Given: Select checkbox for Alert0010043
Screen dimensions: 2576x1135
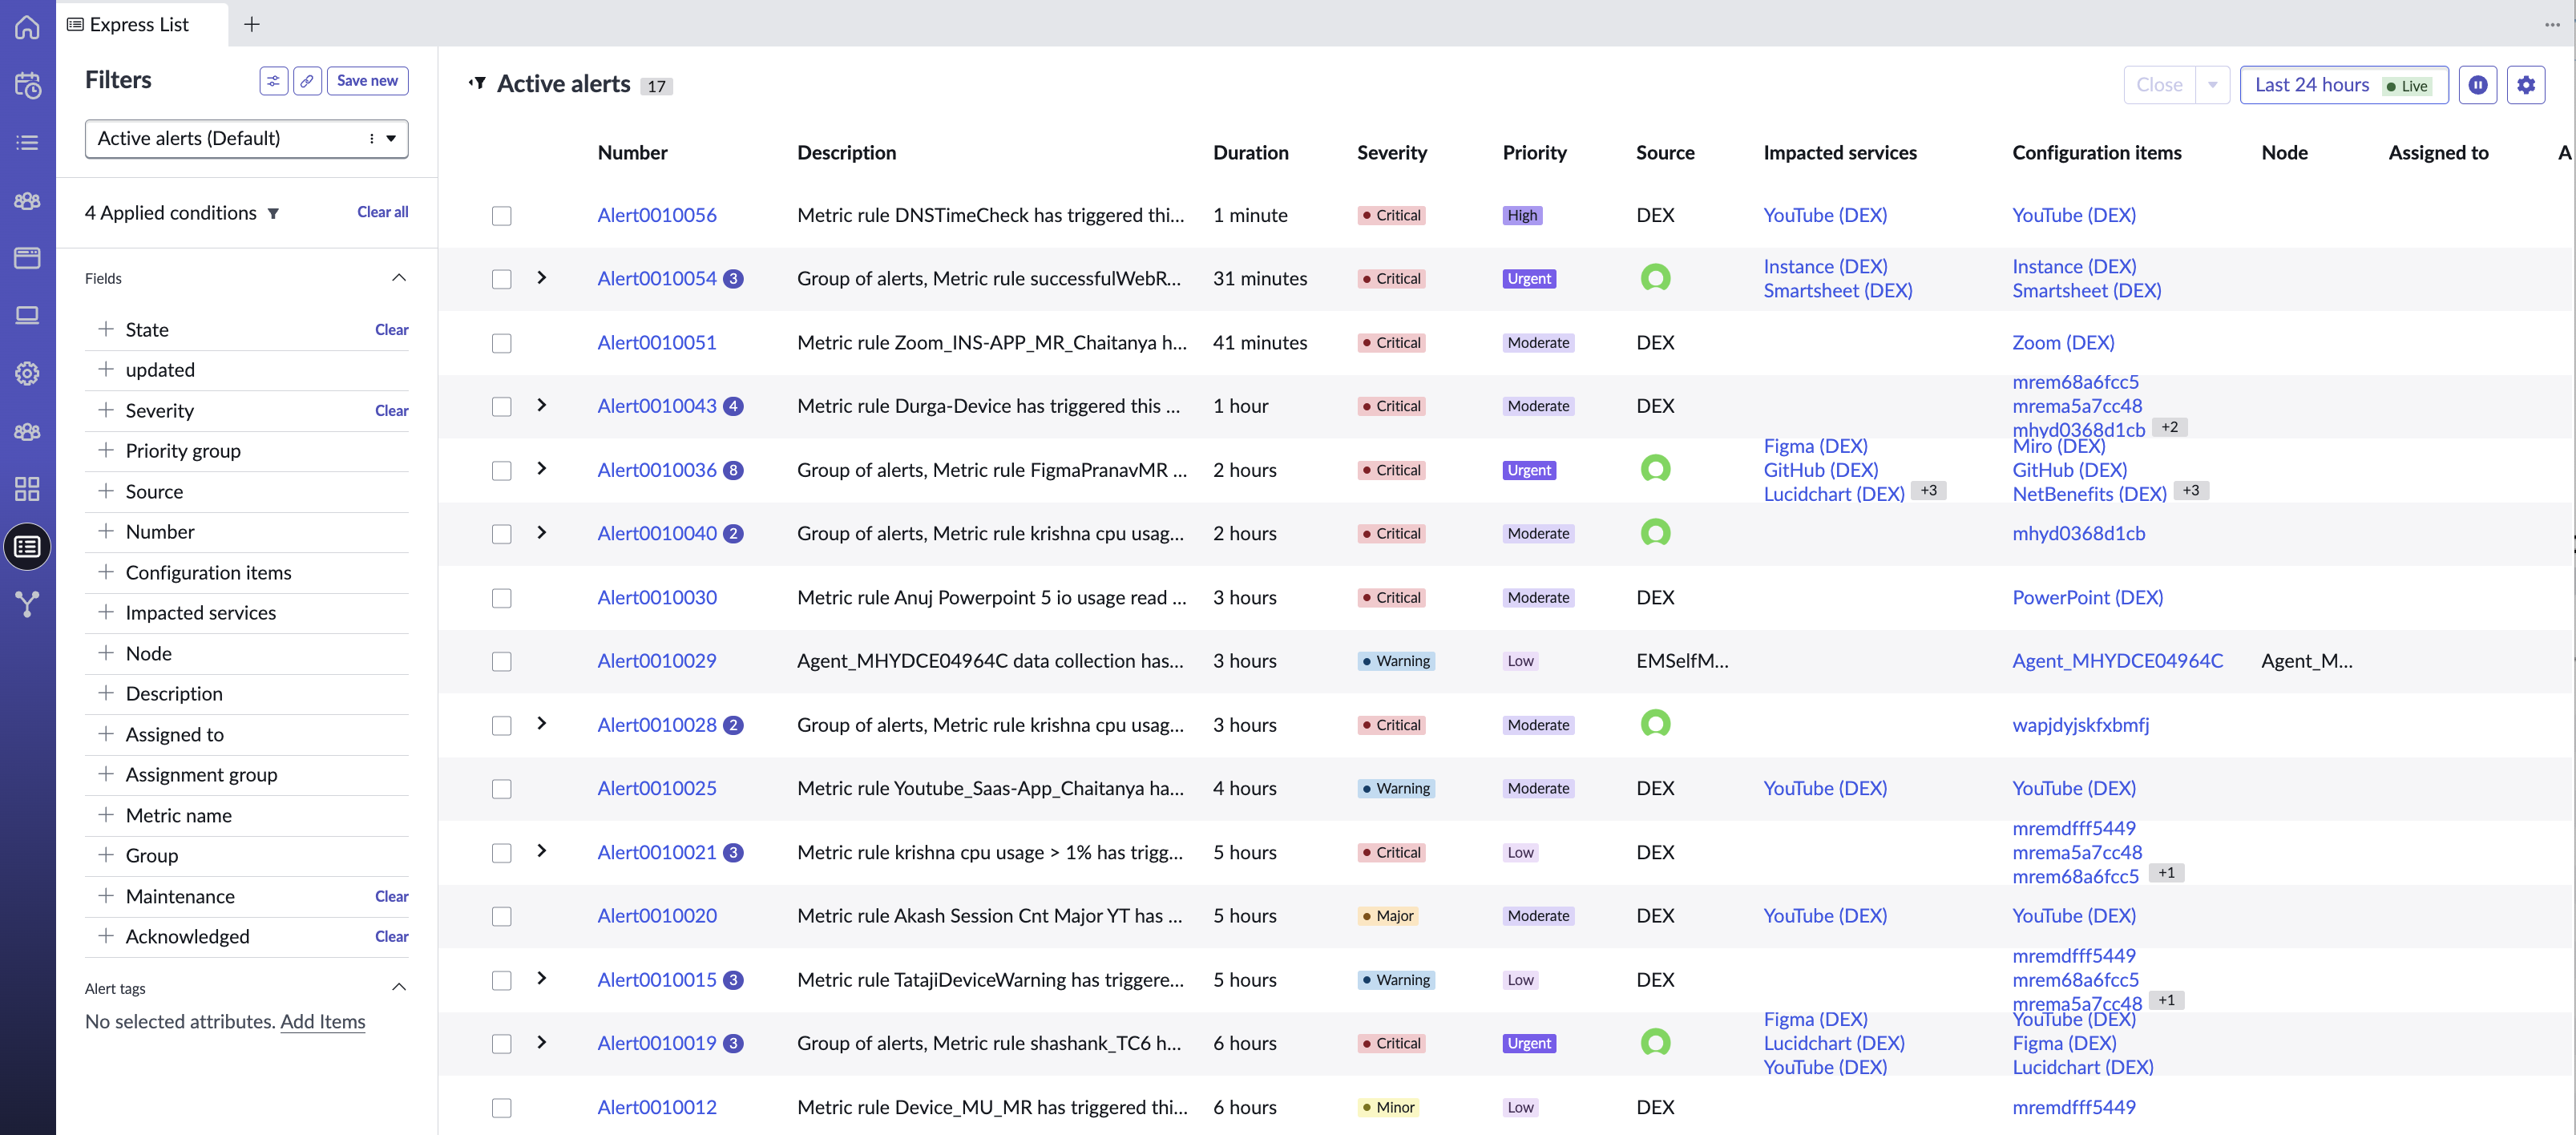Looking at the screenshot, I should tap(501, 407).
